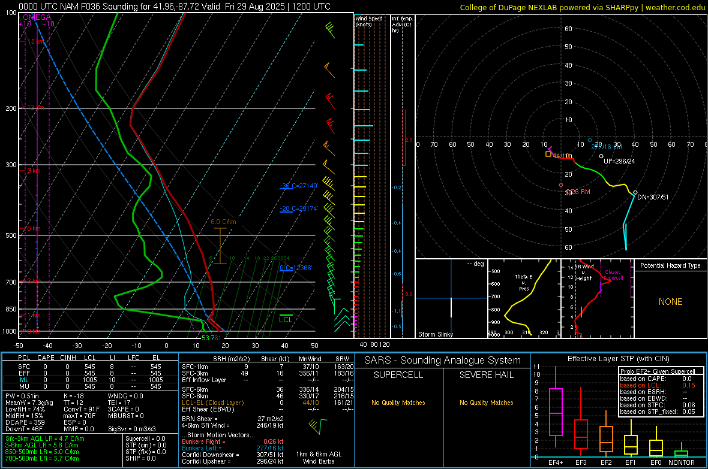Click the 0 C=12366' freezing level label
The width and height of the screenshot is (708, 469).
click(296, 267)
